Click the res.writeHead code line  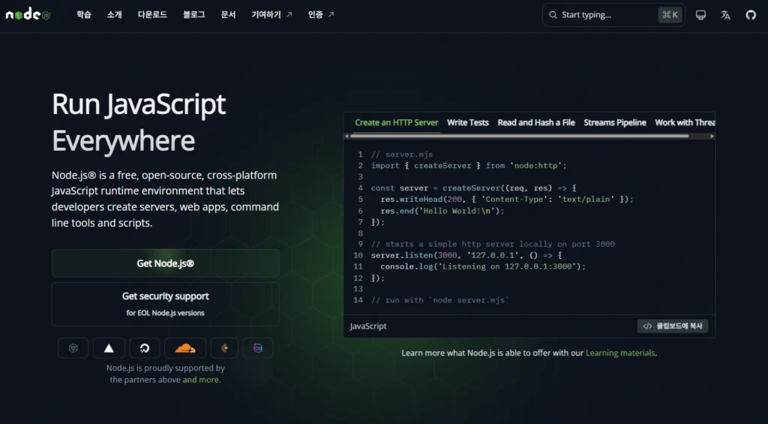(507, 199)
